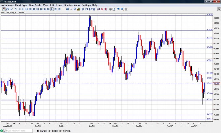This screenshot has width=221, height=133.
Task: Click the 0.7308 current price tag
Action: (217, 83)
